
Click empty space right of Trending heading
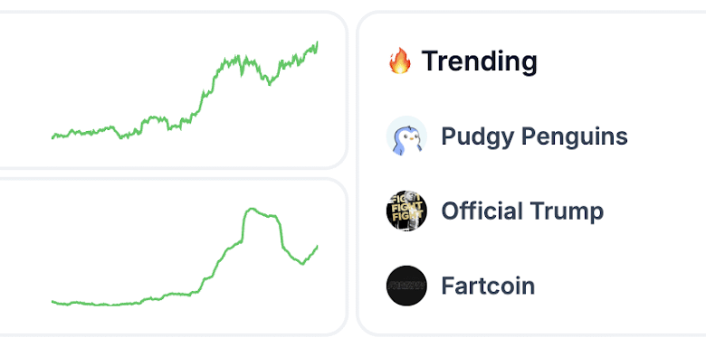point(621,61)
